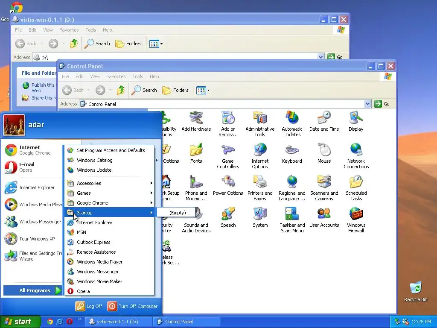Screen dimensions: 437x328
Task: Select Startup in All Programs list
Action: click(x=110, y=213)
